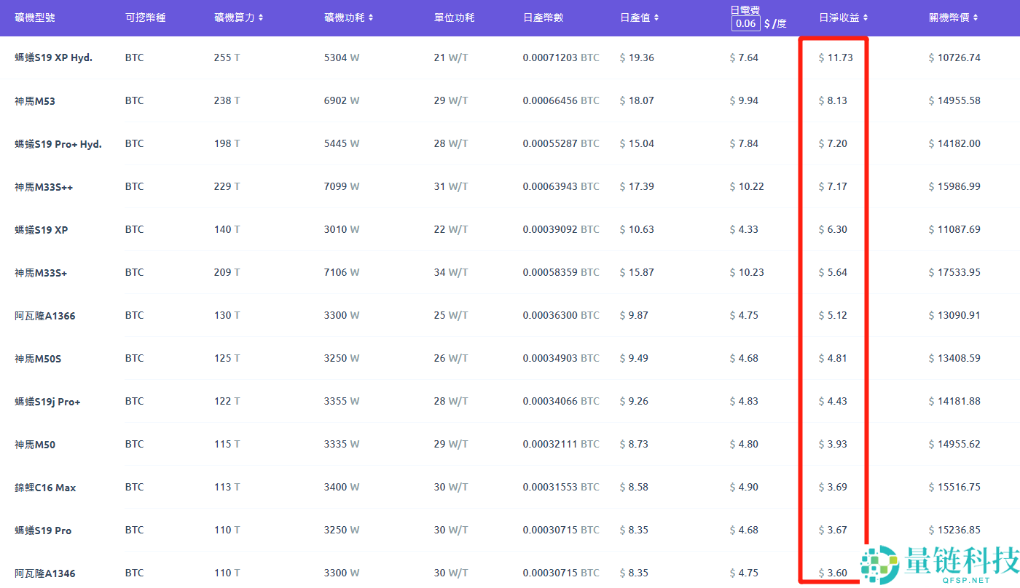Click sort icon on 礦機功耗 column header
The width and height of the screenshot is (1020, 588).
click(372, 17)
